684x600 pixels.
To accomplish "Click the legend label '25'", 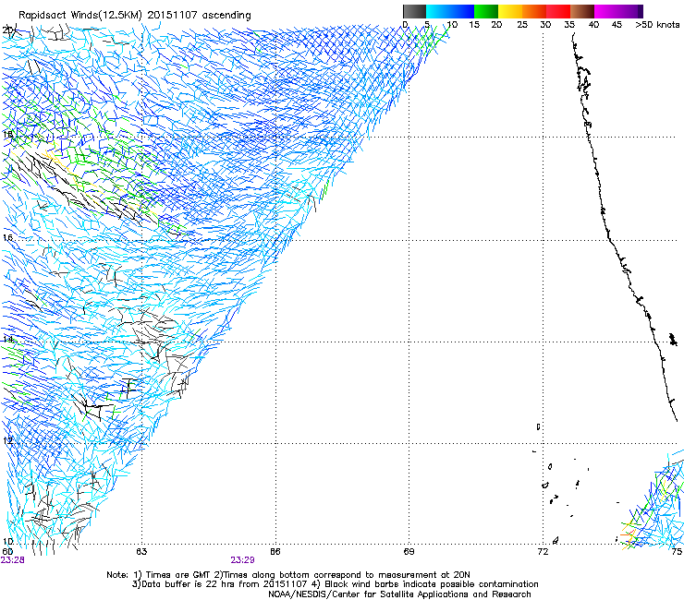I will [x=522, y=25].
